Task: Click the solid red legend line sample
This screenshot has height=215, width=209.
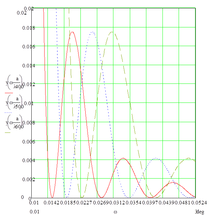Action: click(9, 93)
